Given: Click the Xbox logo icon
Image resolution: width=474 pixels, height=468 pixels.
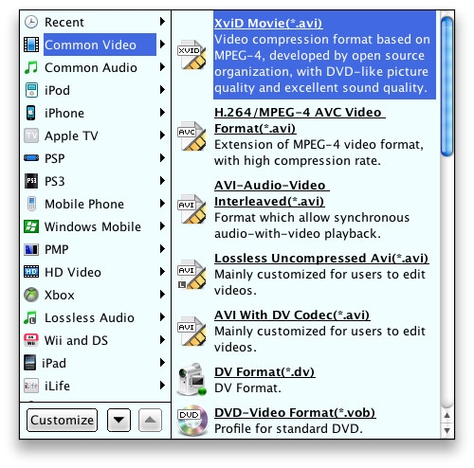Looking at the screenshot, I should click(31, 295).
